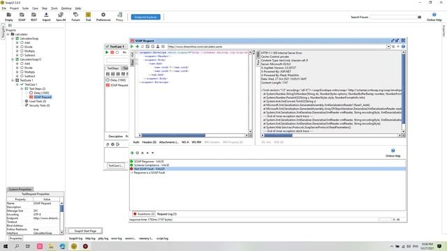Open the Case menu
Viewport: 447px width, 251px height.
[x=35, y=8]
